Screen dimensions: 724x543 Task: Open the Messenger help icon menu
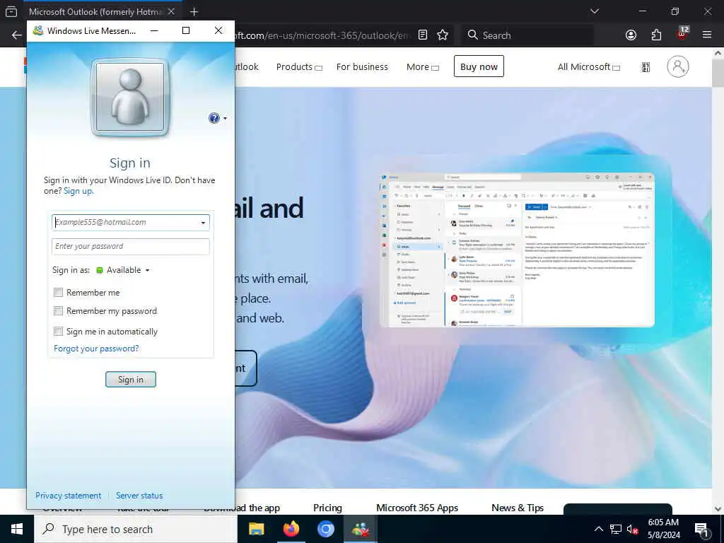click(214, 118)
